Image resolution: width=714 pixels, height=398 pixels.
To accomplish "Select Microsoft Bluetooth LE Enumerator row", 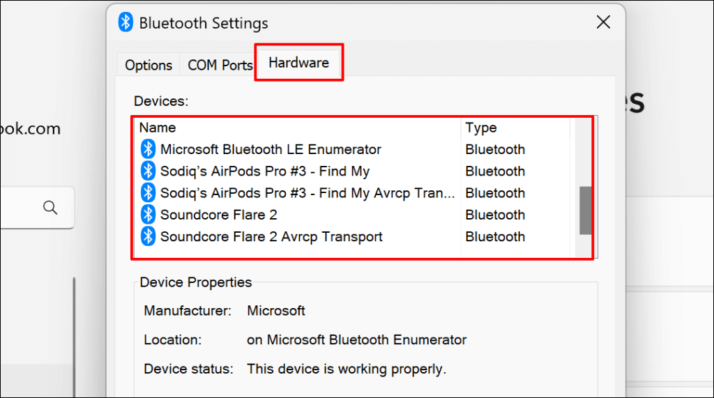I will click(x=271, y=149).
